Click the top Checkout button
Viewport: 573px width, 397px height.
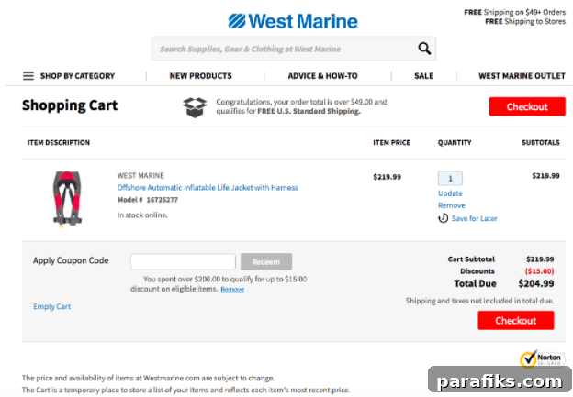point(527,106)
